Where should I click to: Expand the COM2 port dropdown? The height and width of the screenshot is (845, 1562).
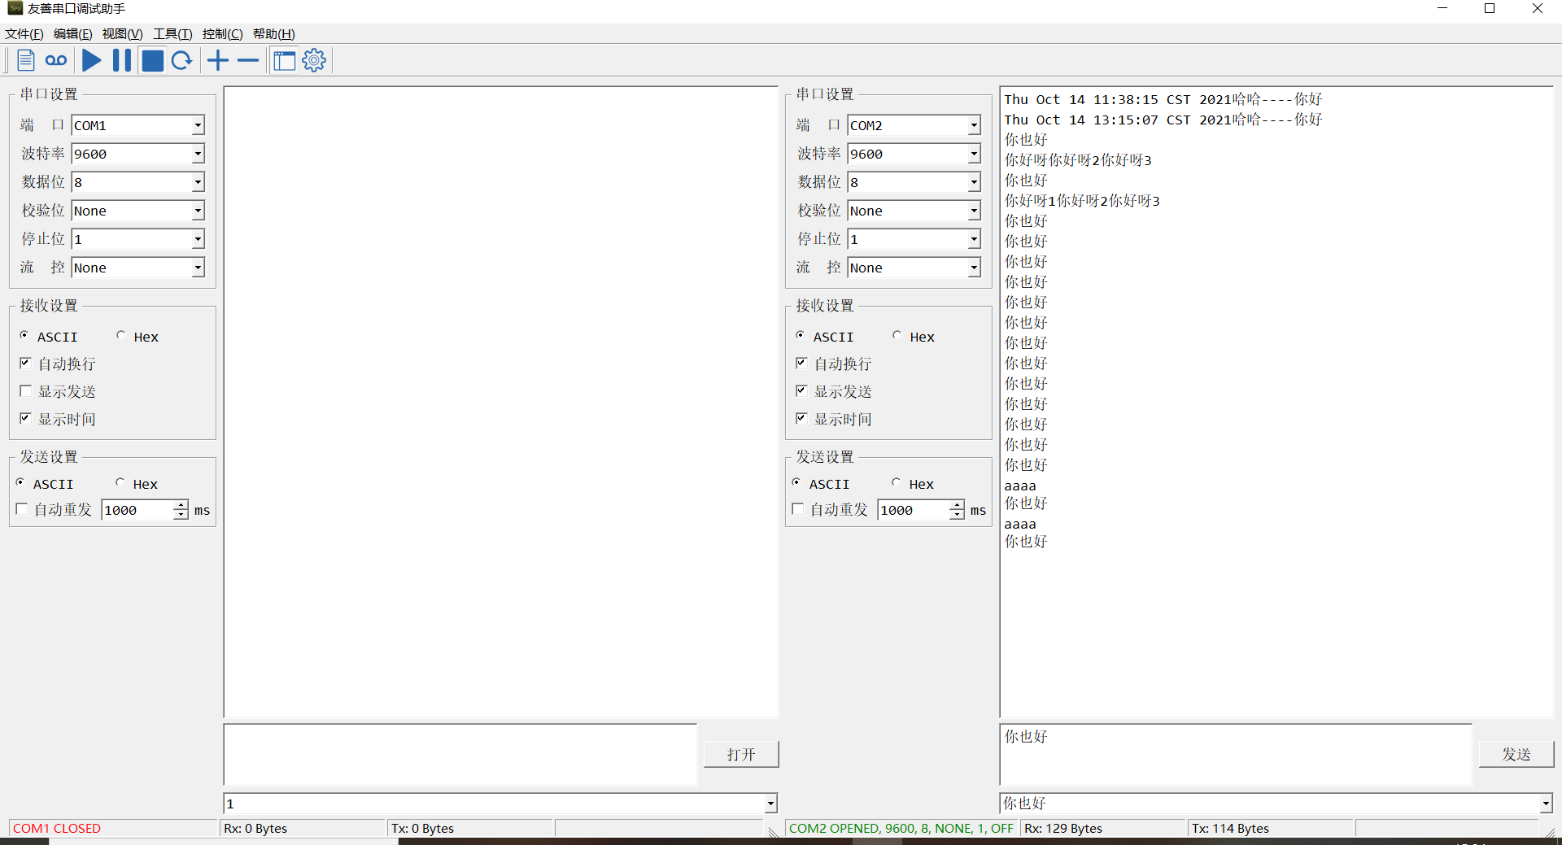pos(974,125)
